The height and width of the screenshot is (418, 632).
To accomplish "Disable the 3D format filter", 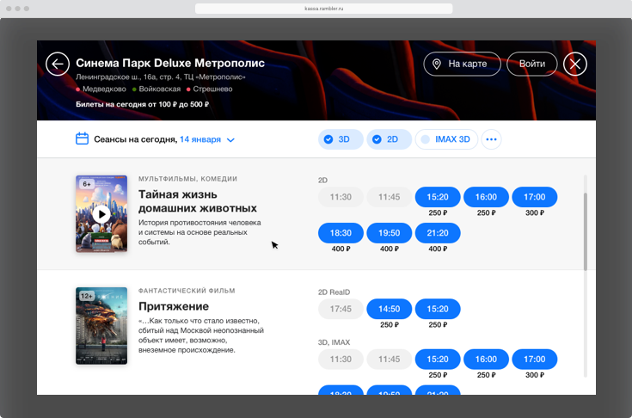I will tap(341, 139).
